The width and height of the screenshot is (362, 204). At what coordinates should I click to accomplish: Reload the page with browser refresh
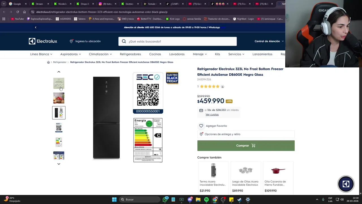18,12
